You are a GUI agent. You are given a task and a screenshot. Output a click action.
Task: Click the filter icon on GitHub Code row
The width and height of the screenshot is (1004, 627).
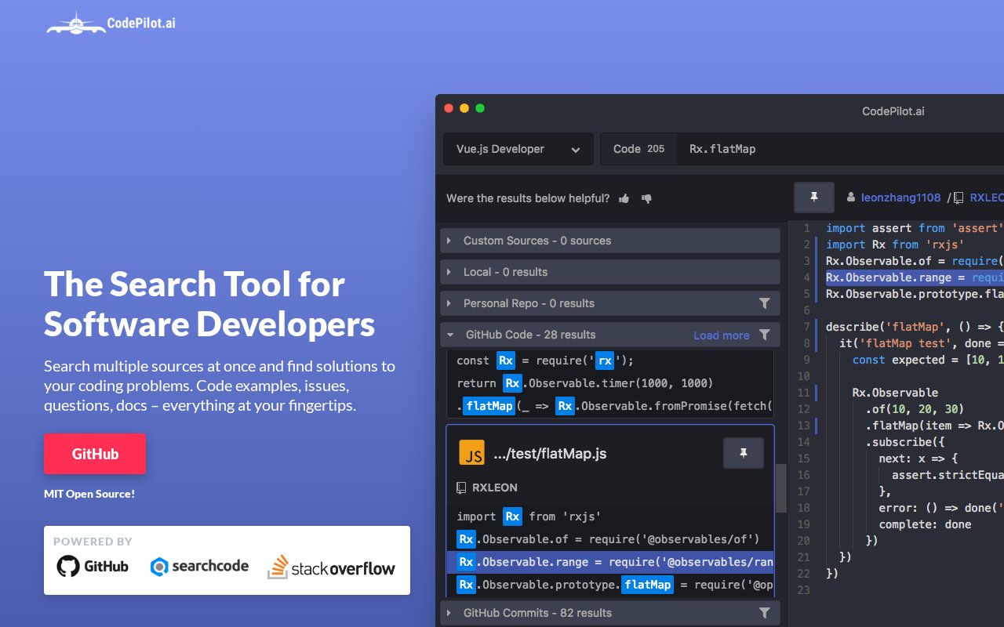coord(764,335)
